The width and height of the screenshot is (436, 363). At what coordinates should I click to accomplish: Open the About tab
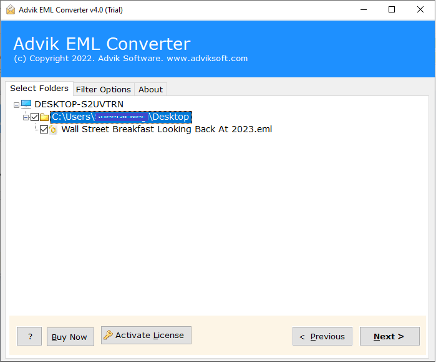150,89
